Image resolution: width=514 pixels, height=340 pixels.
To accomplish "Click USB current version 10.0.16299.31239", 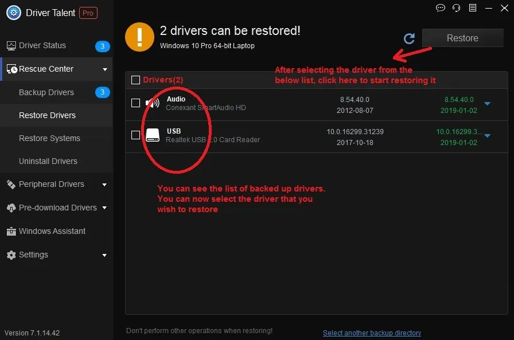I will 355,132.
